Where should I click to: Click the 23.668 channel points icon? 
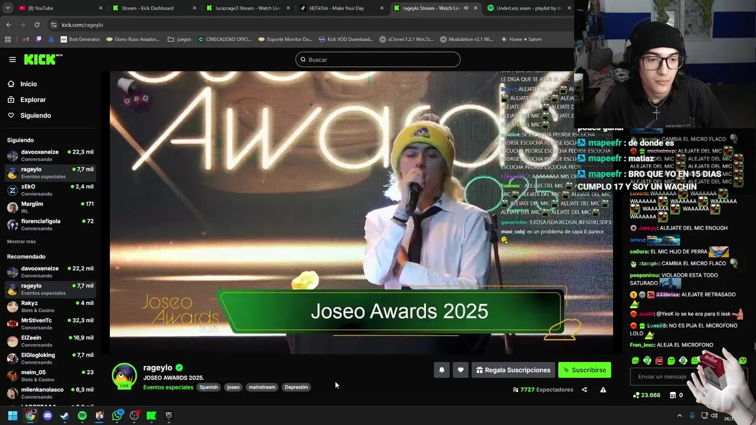[x=636, y=395]
